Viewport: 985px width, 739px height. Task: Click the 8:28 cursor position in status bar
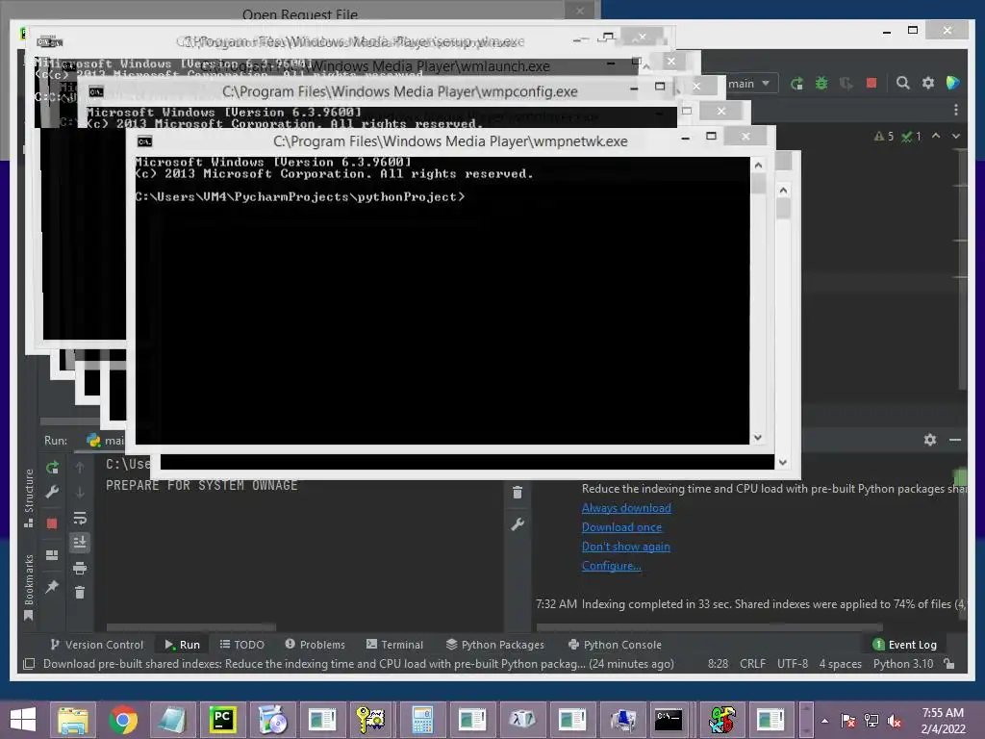click(x=718, y=664)
